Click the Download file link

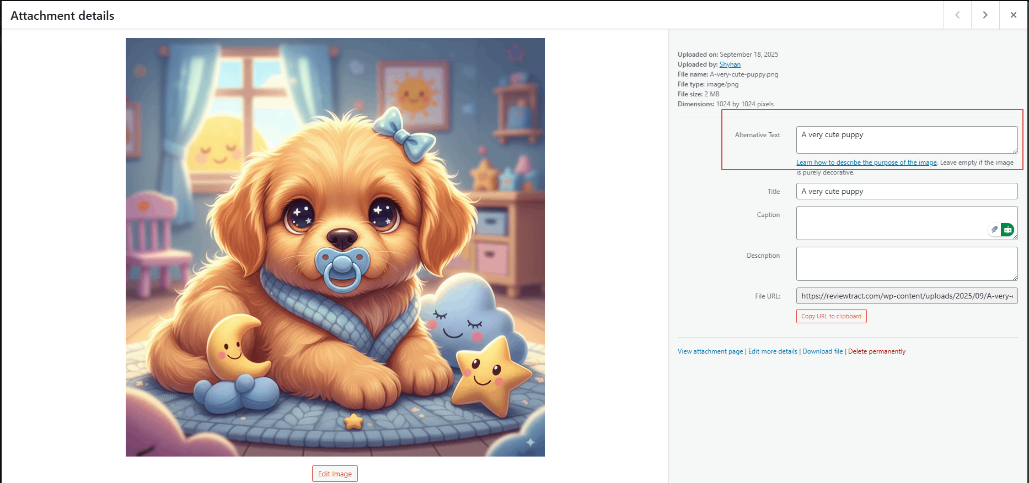(823, 351)
